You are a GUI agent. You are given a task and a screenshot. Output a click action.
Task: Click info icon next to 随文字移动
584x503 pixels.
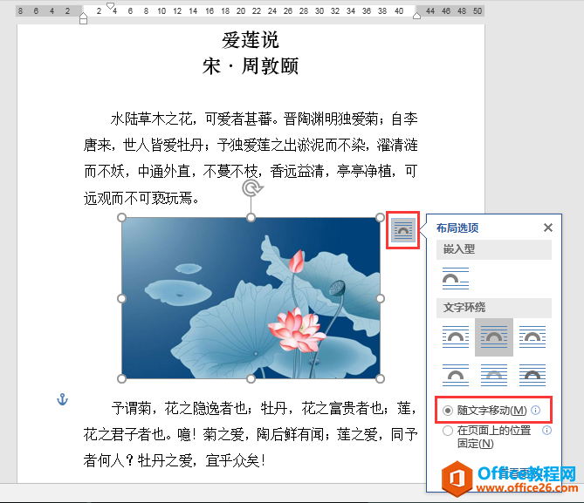(536, 410)
